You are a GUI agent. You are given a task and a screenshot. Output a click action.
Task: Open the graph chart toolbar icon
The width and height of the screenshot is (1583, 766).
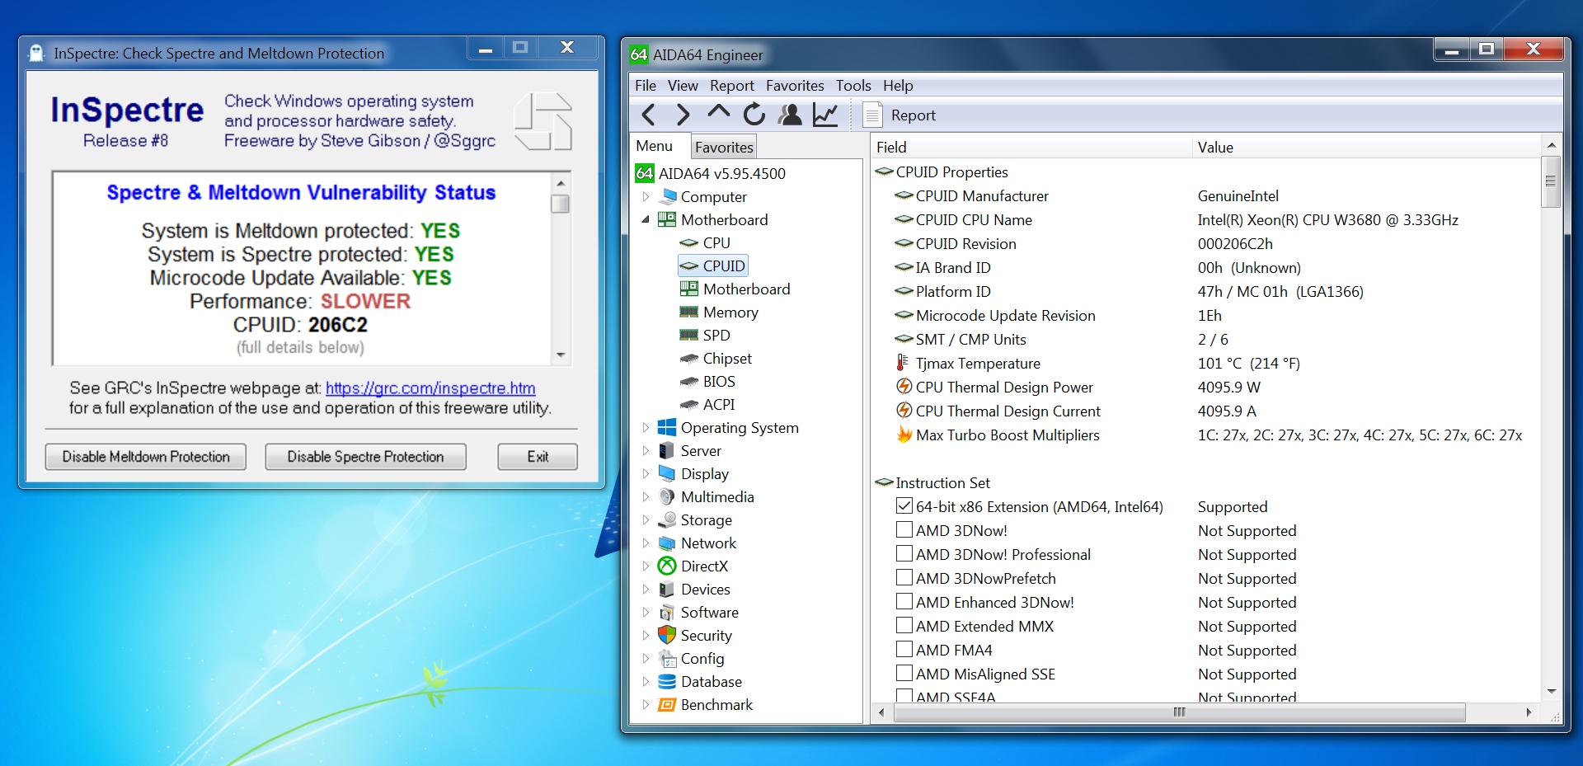point(825,115)
